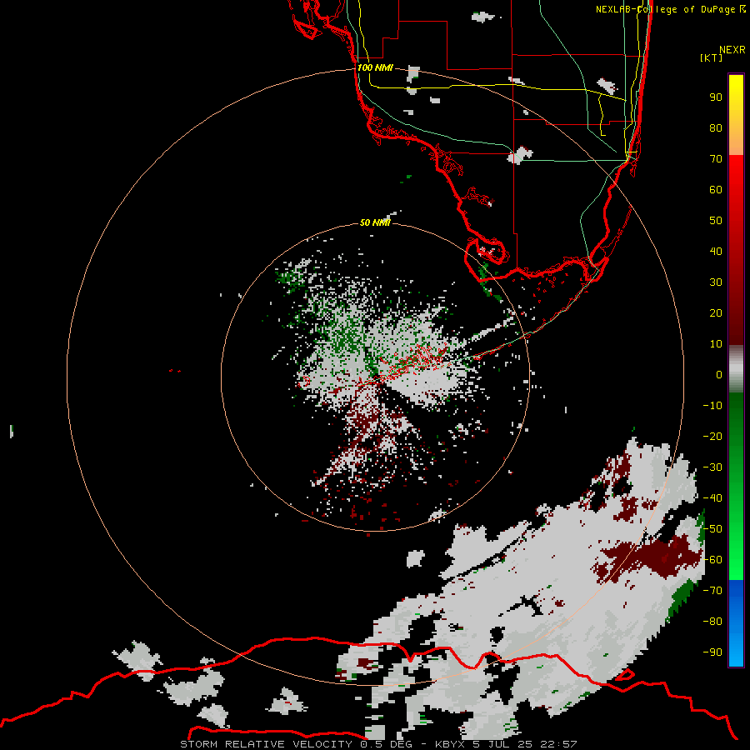
Task: Click the 22:57 timestamp in caption
Action: [558, 744]
